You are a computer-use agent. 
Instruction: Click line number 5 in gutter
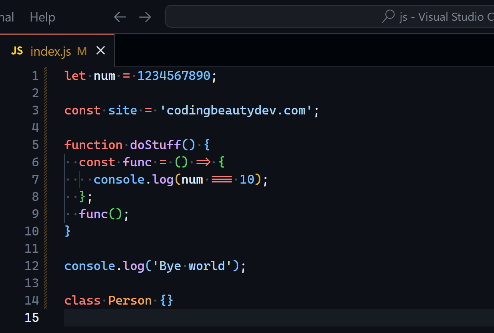(35, 145)
